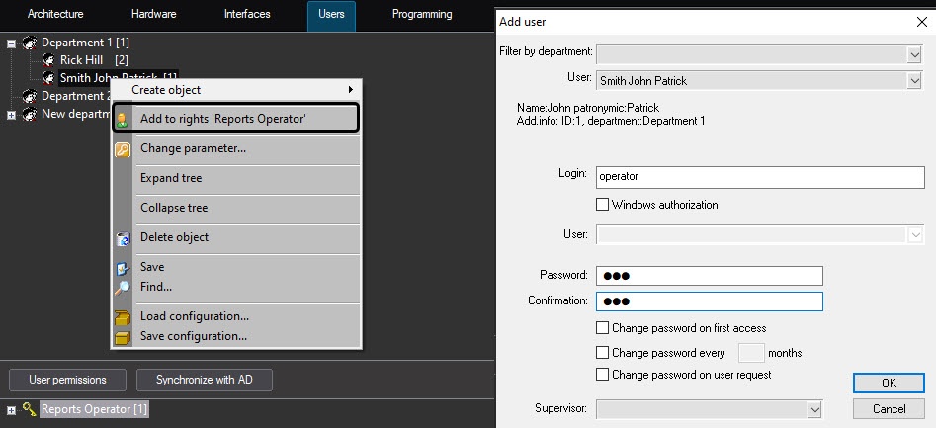Click the Login input field
This screenshot has width=936, height=428.
click(x=759, y=176)
